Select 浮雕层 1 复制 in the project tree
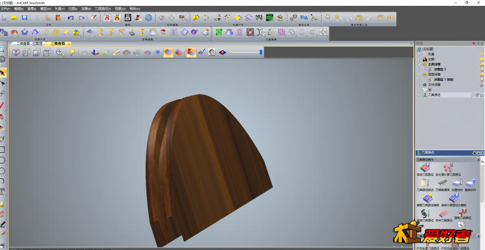Image resolution: width=485 pixels, height=250 pixels. pyautogui.click(x=443, y=80)
